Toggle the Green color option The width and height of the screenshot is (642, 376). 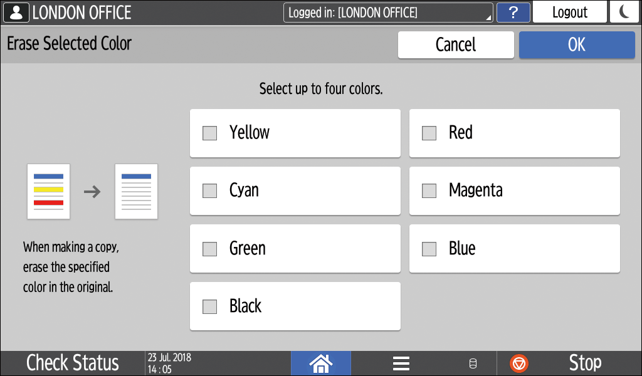pyautogui.click(x=210, y=249)
